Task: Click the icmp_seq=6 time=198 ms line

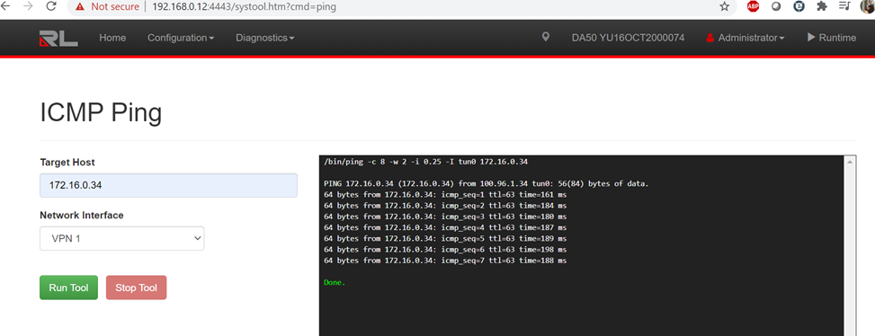Action: pyautogui.click(x=445, y=250)
